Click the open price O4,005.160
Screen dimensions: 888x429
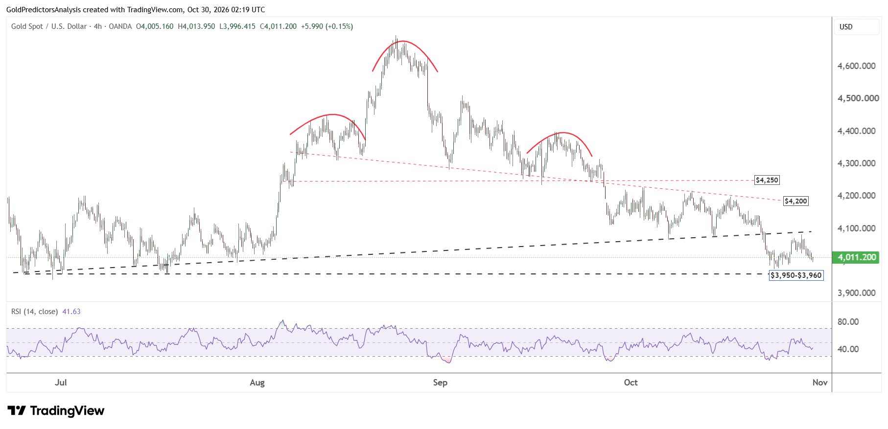point(155,26)
